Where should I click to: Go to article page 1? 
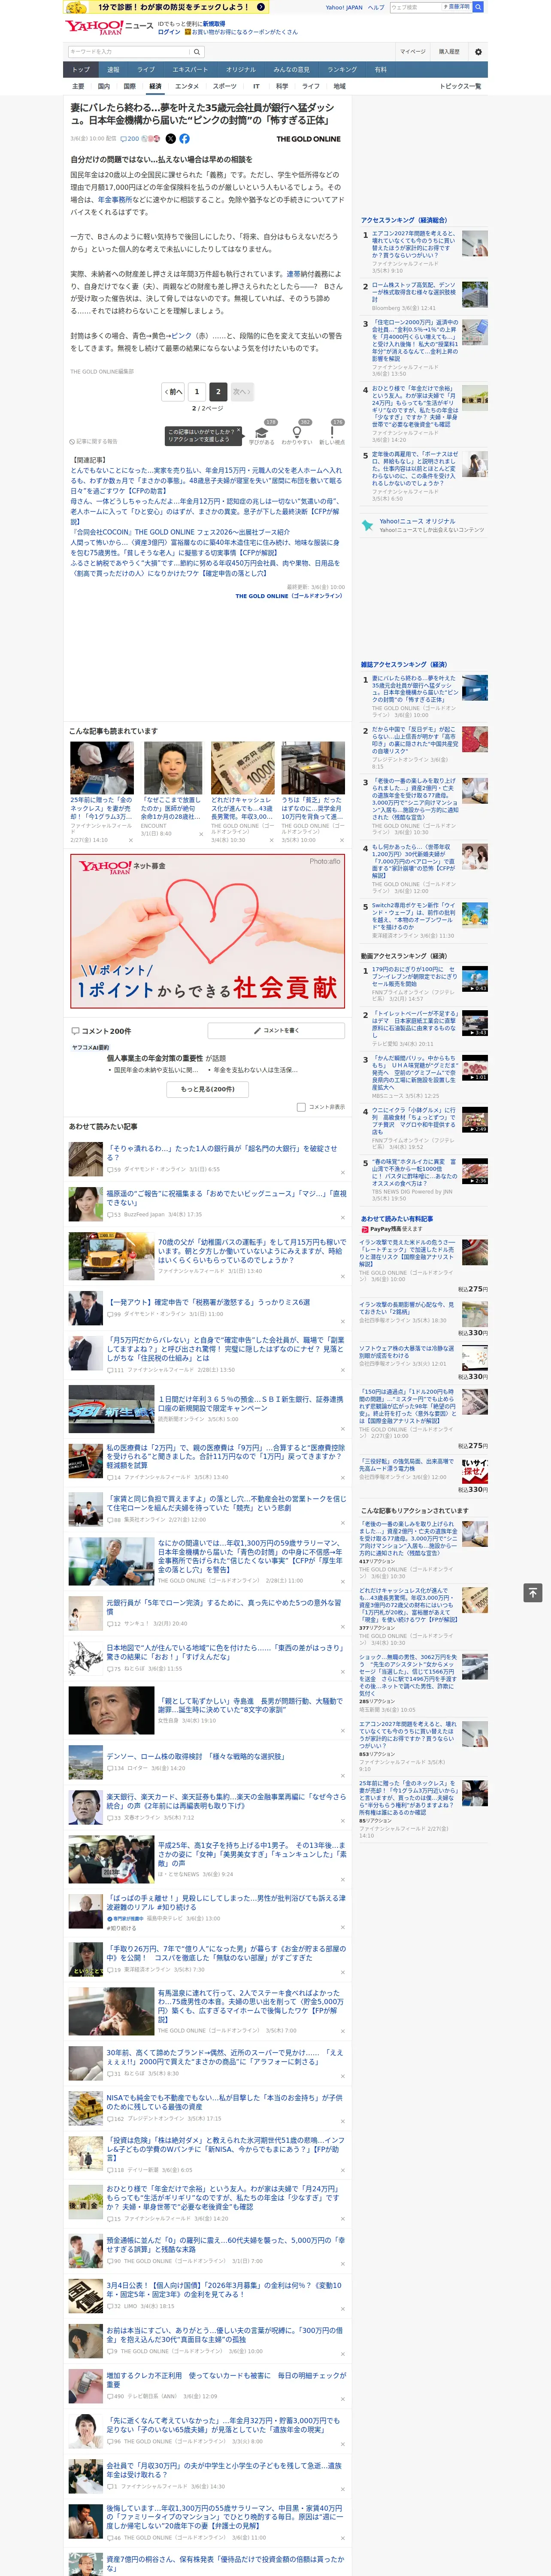pyautogui.click(x=196, y=392)
